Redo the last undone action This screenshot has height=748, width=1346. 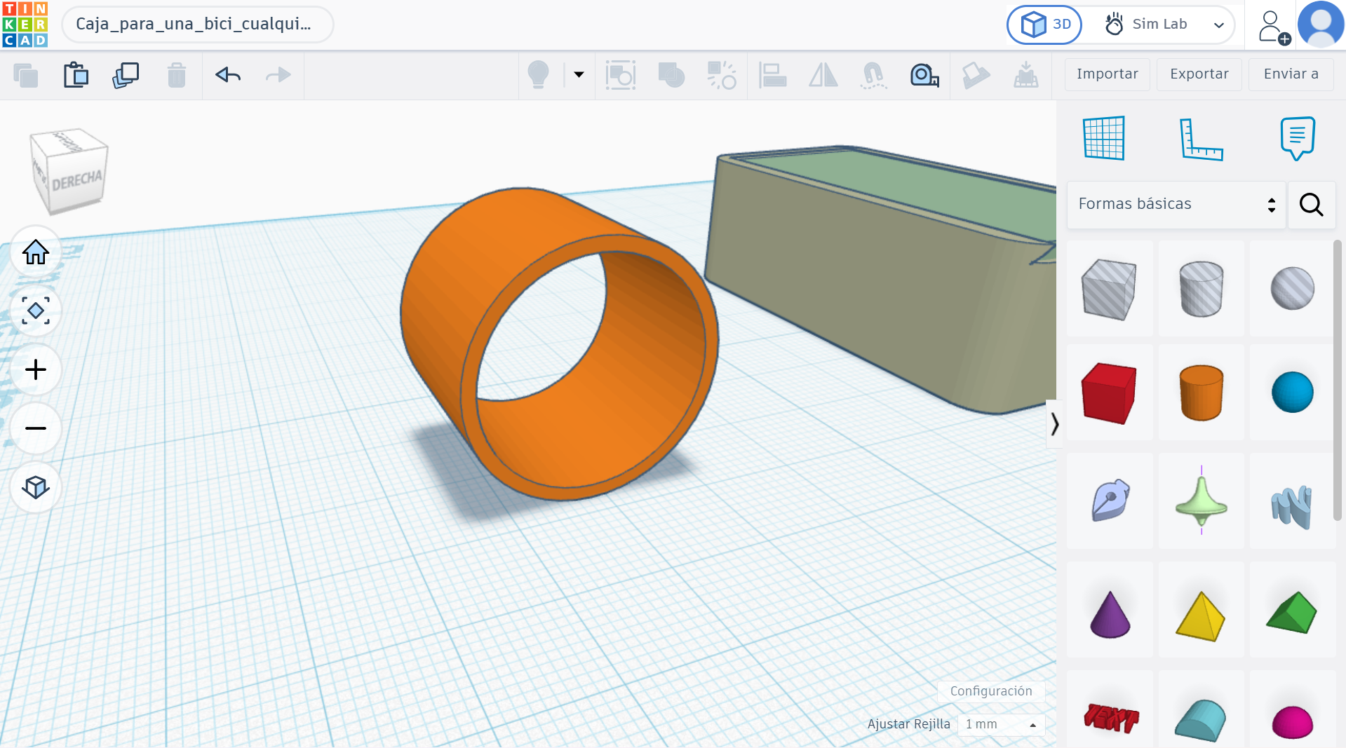(x=278, y=74)
